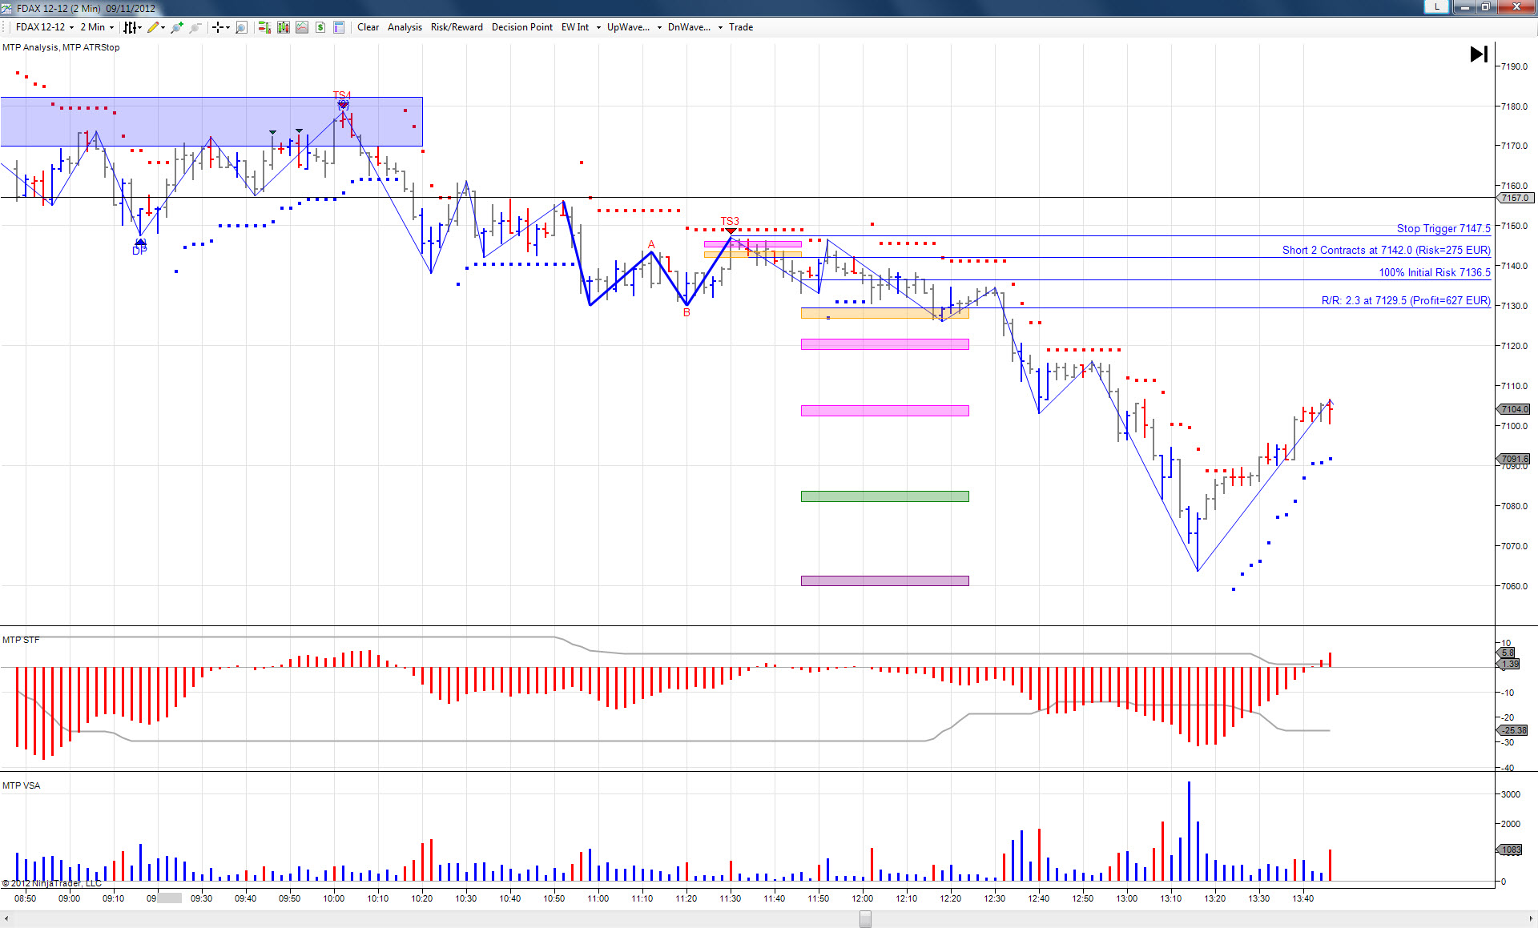The image size is (1538, 928).
Task: Expand the chart style dropdown arrow
Action: [x=140, y=27]
